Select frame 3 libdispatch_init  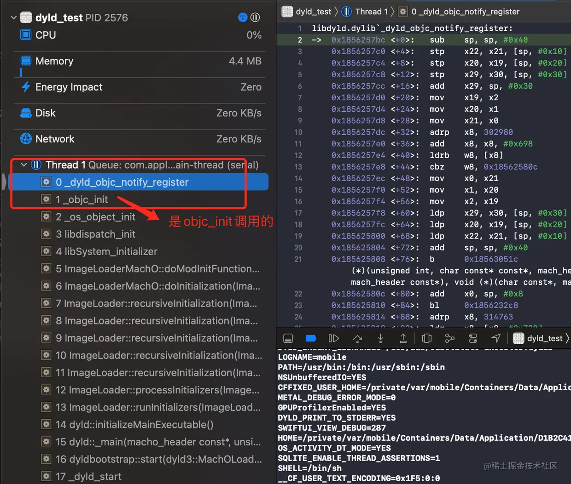click(x=138, y=234)
